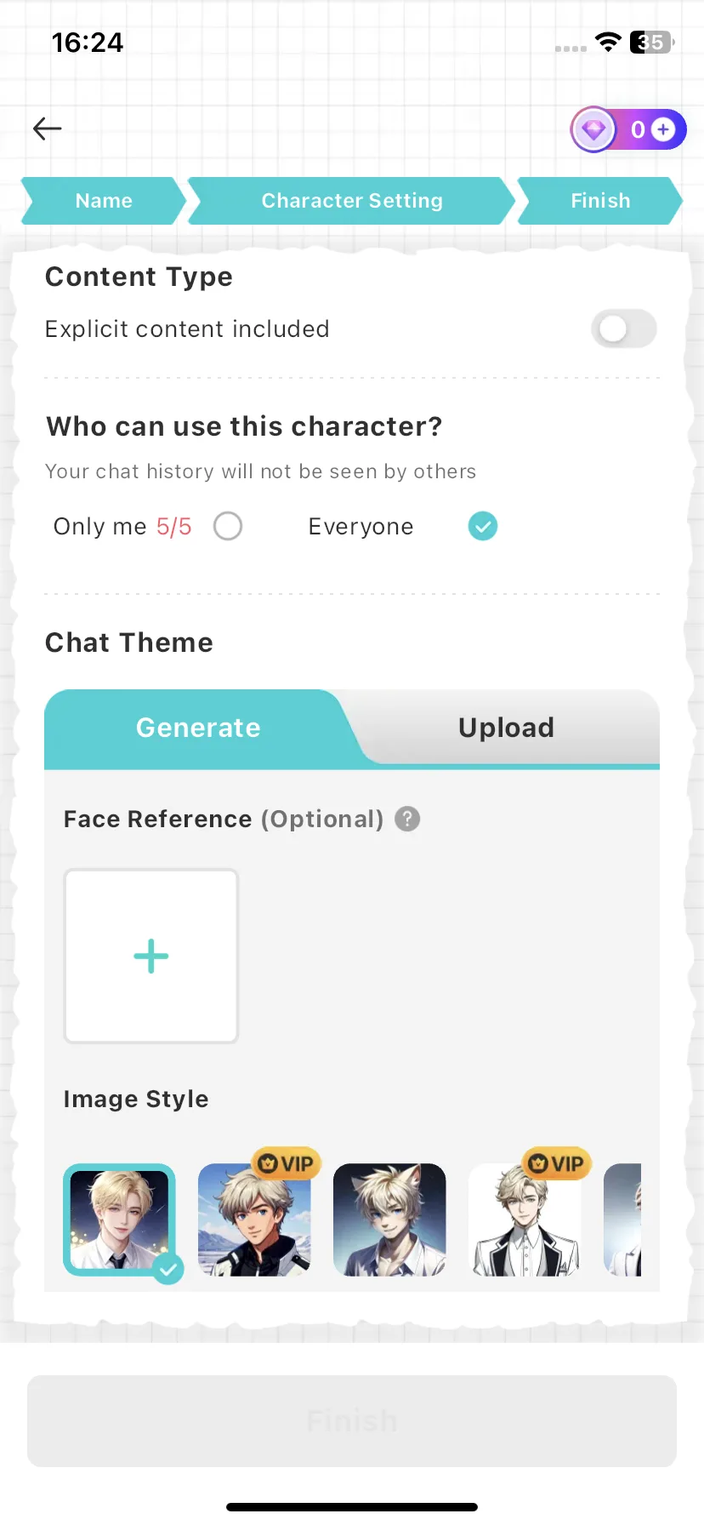
Task: Choose the blond selected style thumbnail
Action: (119, 1219)
